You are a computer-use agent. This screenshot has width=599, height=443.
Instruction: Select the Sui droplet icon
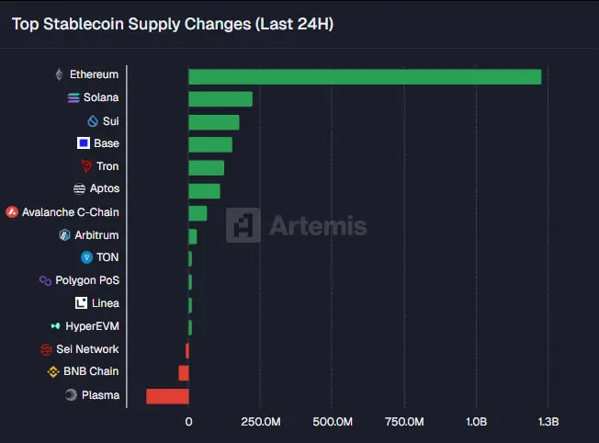(x=92, y=120)
